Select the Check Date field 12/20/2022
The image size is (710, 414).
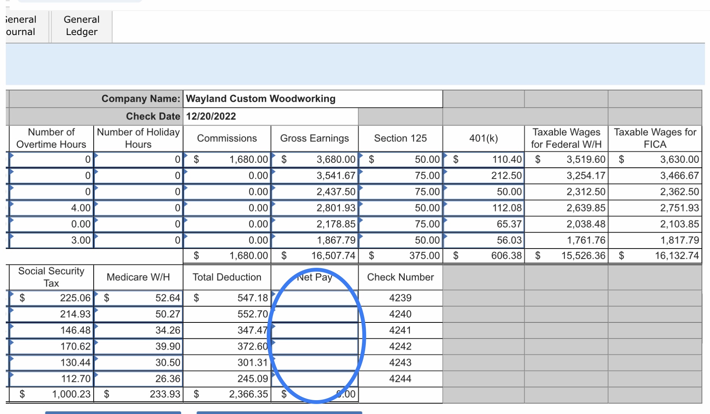click(x=271, y=116)
